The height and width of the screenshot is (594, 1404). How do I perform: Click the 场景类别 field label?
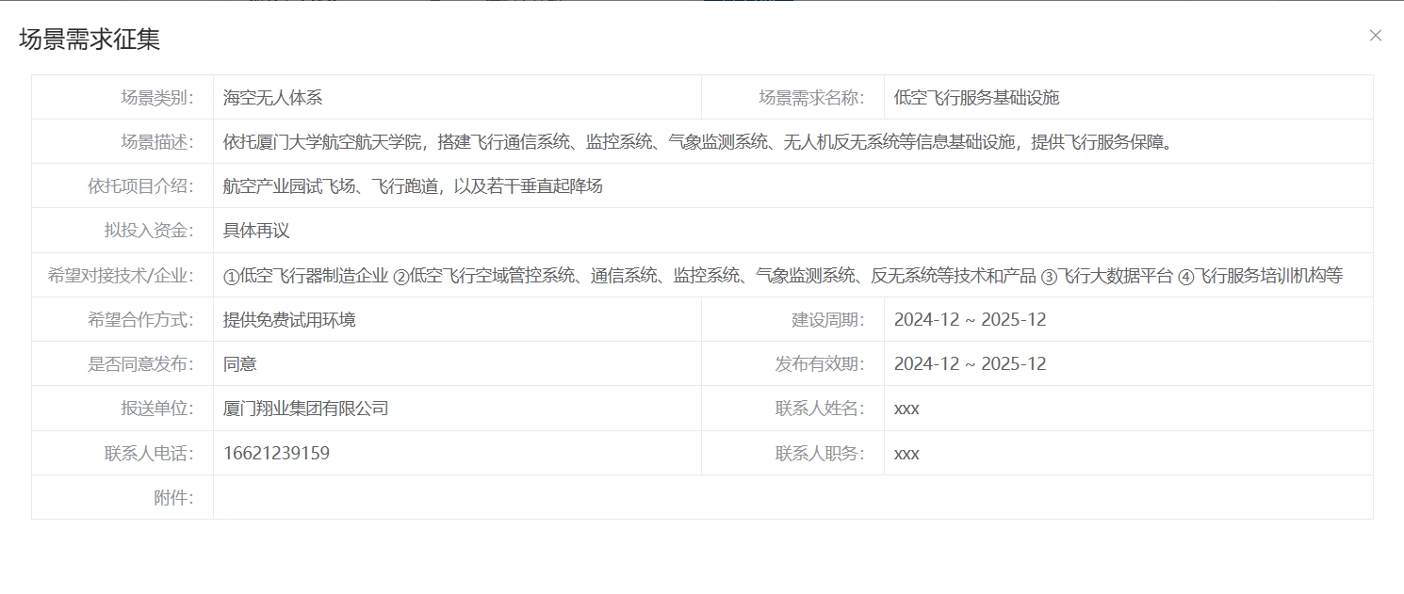coord(156,97)
